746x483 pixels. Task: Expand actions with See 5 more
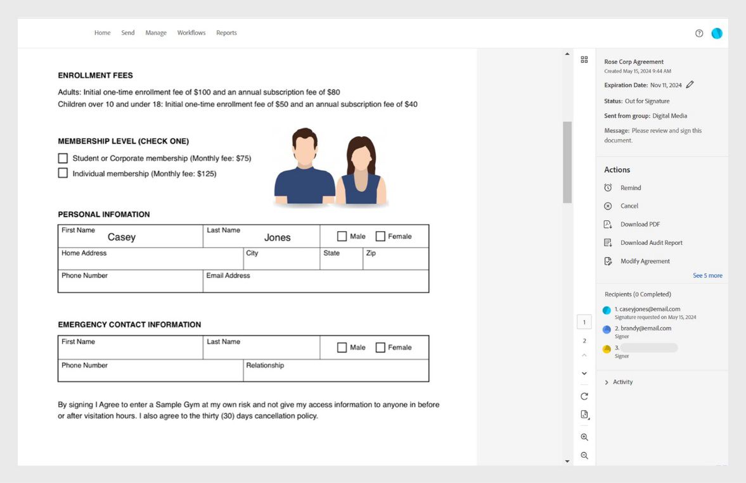707,276
